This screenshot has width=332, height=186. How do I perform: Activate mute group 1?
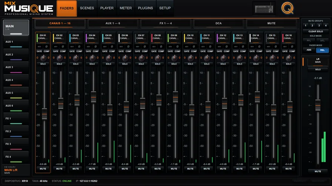[306, 26]
